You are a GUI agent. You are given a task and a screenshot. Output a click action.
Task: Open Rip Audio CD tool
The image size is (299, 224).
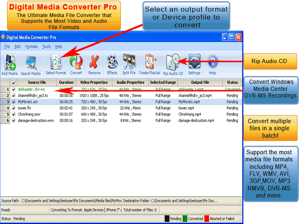(173, 63)
